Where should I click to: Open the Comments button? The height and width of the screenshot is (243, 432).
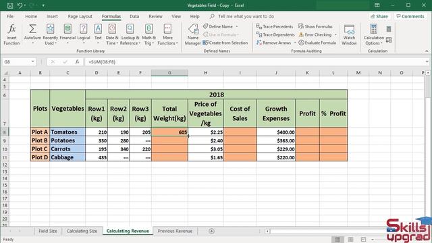coord(410,16)
